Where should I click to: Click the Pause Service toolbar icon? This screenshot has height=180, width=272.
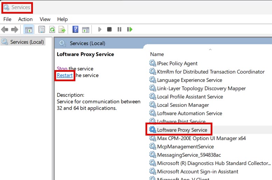[x=120, y=29]
